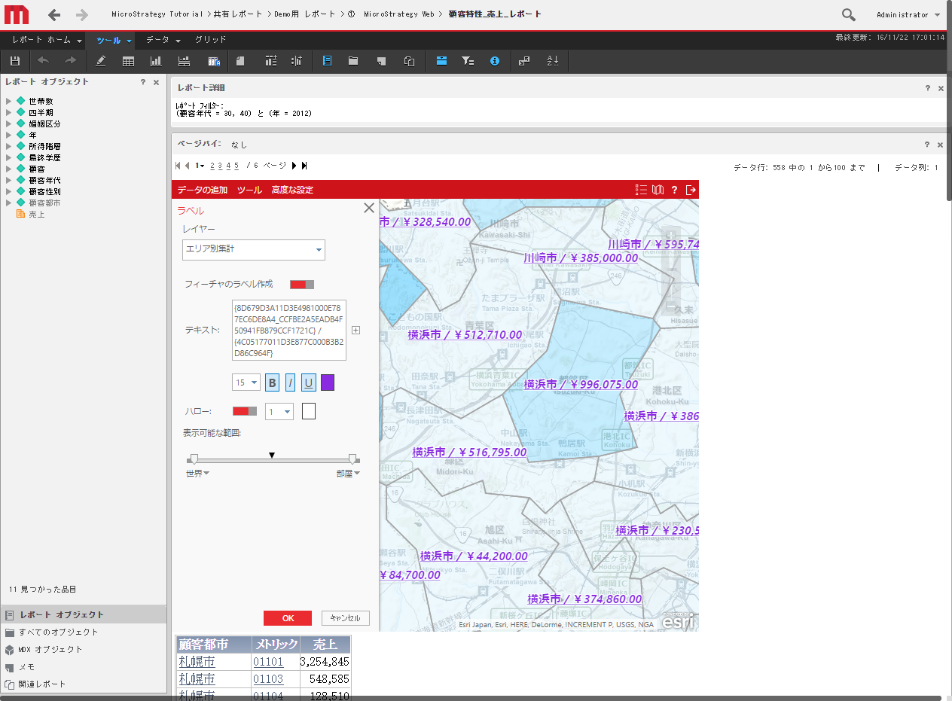952x701 pixels.
Task: Click the キャンセル button
Action: pos(346,618)
